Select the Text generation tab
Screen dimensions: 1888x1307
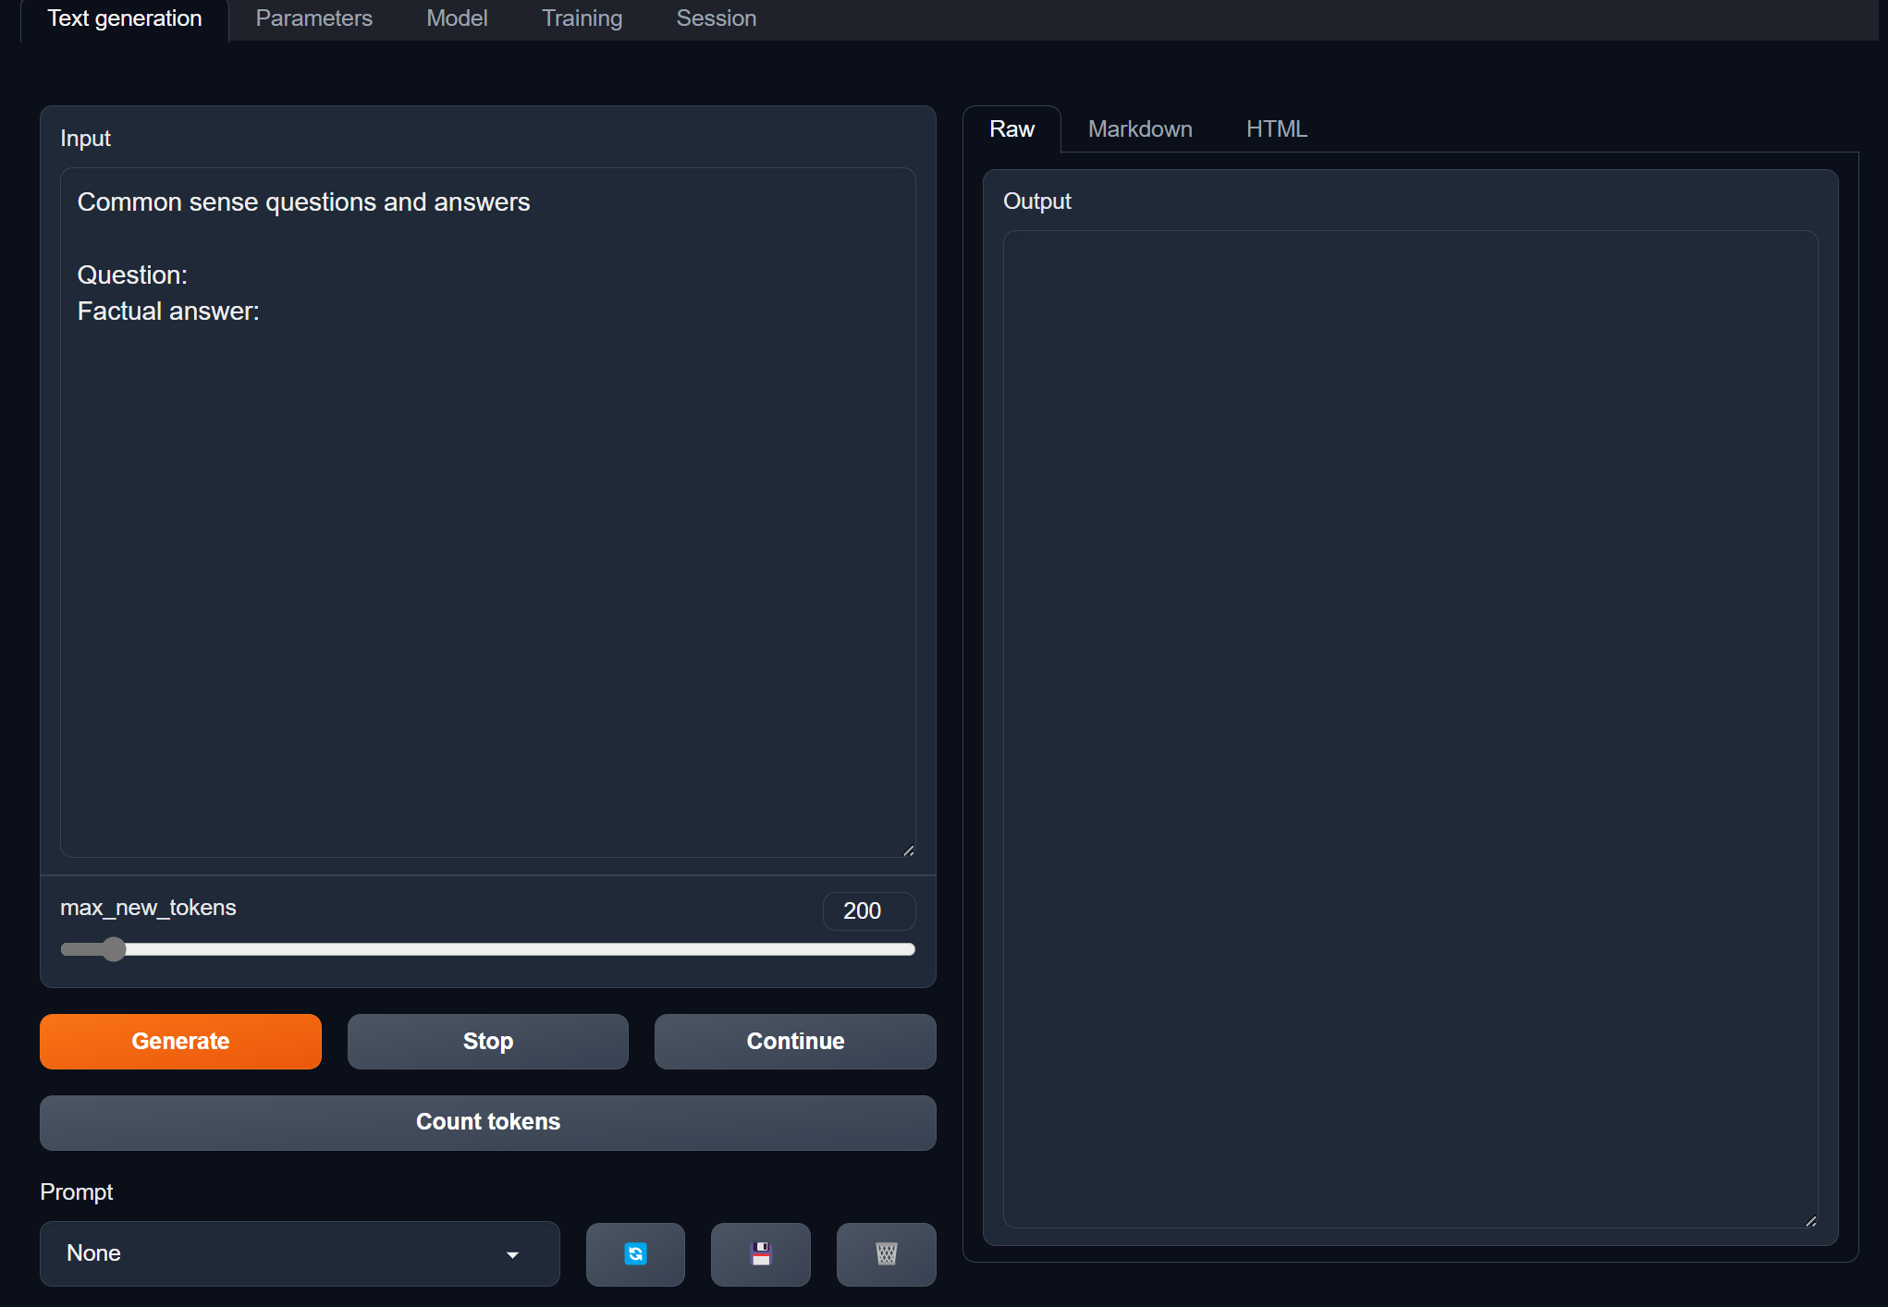[125, 18]
